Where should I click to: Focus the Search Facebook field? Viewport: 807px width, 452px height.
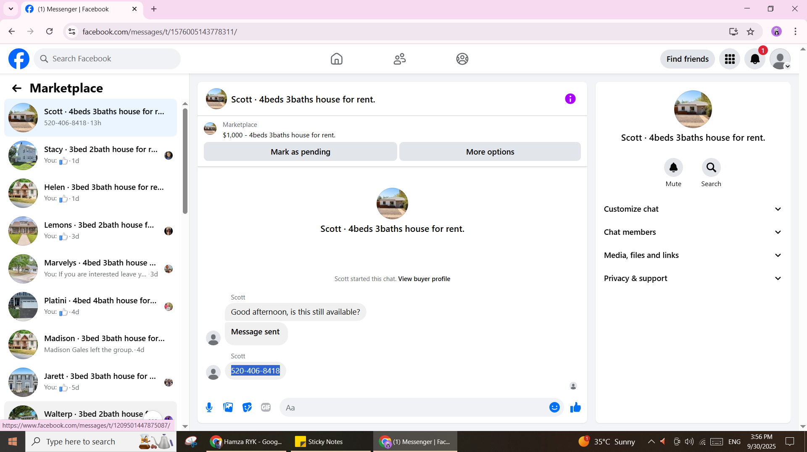(107, 59)
